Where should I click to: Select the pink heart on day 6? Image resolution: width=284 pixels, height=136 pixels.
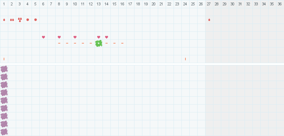click(x=43, y=37)
